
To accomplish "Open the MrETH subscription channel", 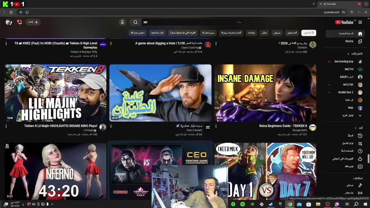I will [x=349, y=69].
